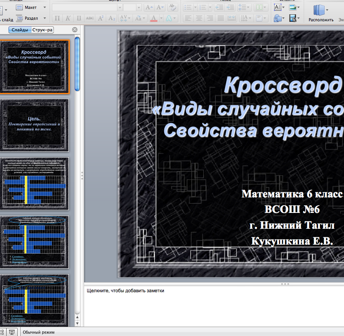The image size is (344, 336).
Task: Open change case Aa dropdown
Action: click(x=139, y=18)
